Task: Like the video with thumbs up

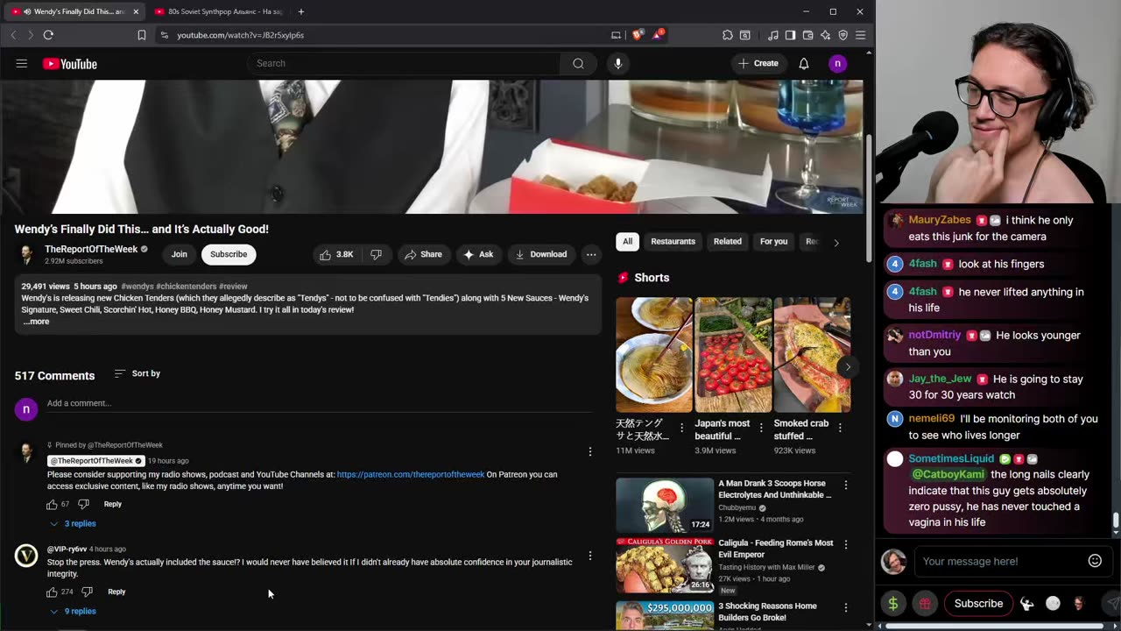Action: [x=336, y=254]
